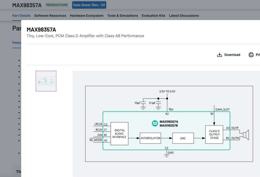This screenshot has height=177, width=260.
Task: Go to the Hardware Ecosystem tab
Action: click(x=87, y=16)
